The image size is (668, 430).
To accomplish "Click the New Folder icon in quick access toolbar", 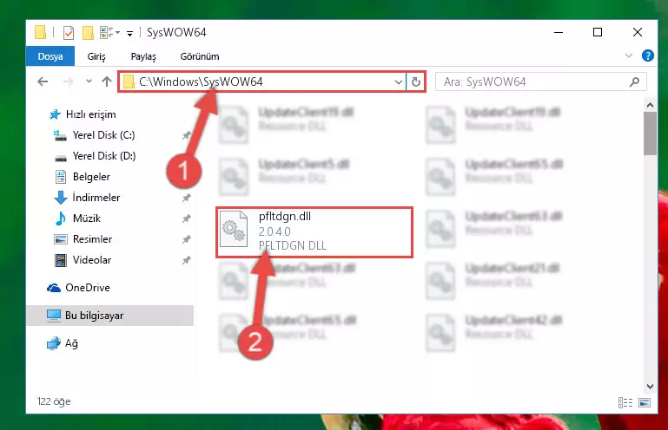I will click(x=88, y=33).
